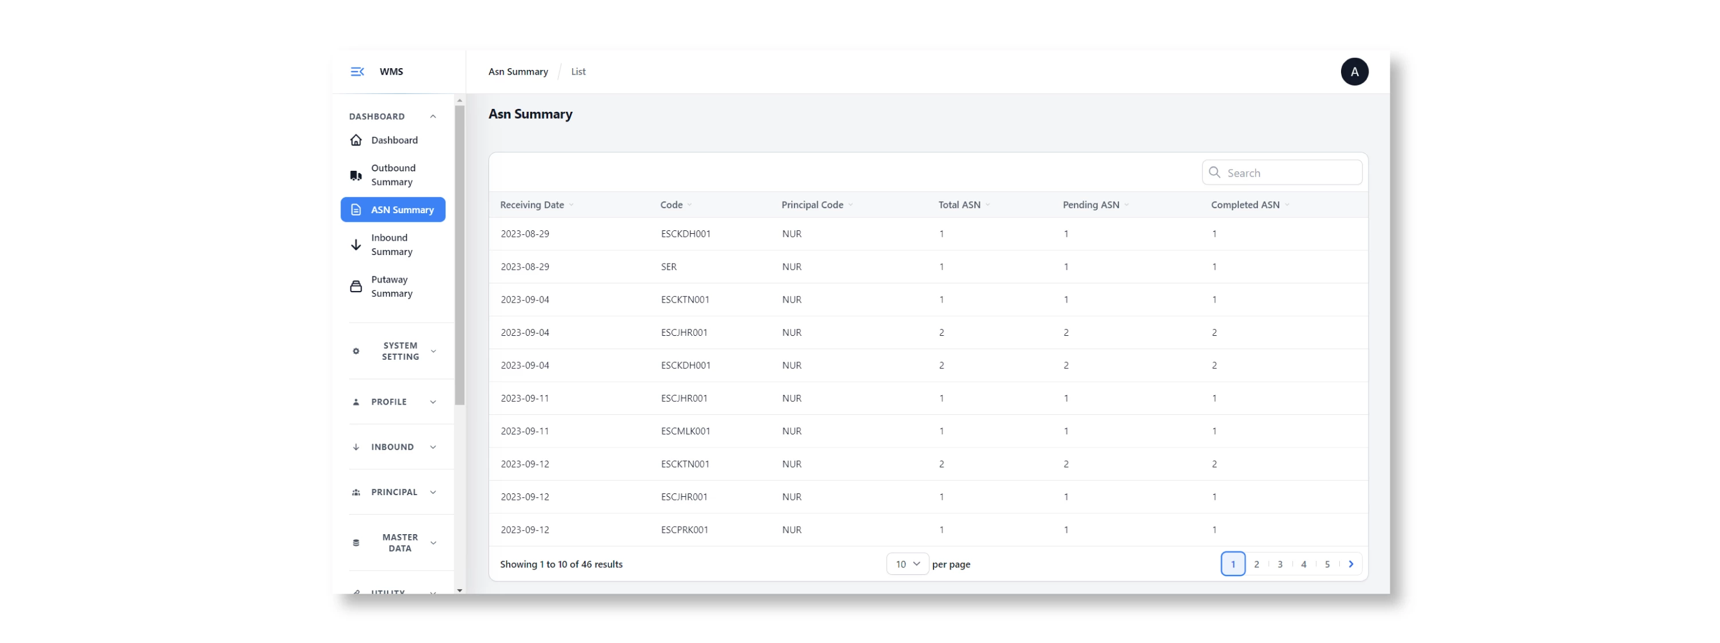Click the Asn Summary breadcrumb link
This screenshot has width=1720, height=643.
[x=518, y=72]
